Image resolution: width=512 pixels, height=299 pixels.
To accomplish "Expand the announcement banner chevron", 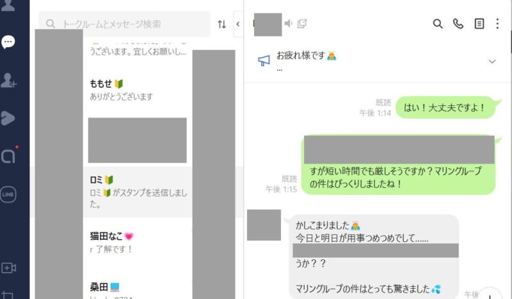I will pos(492,61).
